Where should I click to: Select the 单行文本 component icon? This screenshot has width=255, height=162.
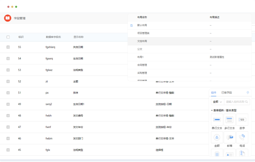(x=217, y=120)
